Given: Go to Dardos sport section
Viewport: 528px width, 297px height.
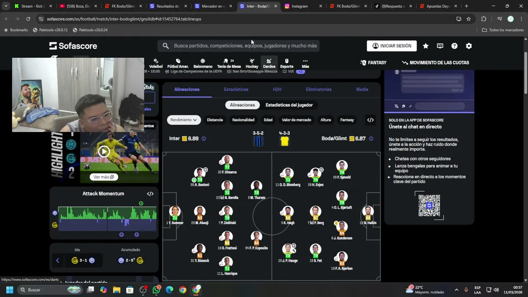Looking at the screenshot, I should click(x=269, y=63).
